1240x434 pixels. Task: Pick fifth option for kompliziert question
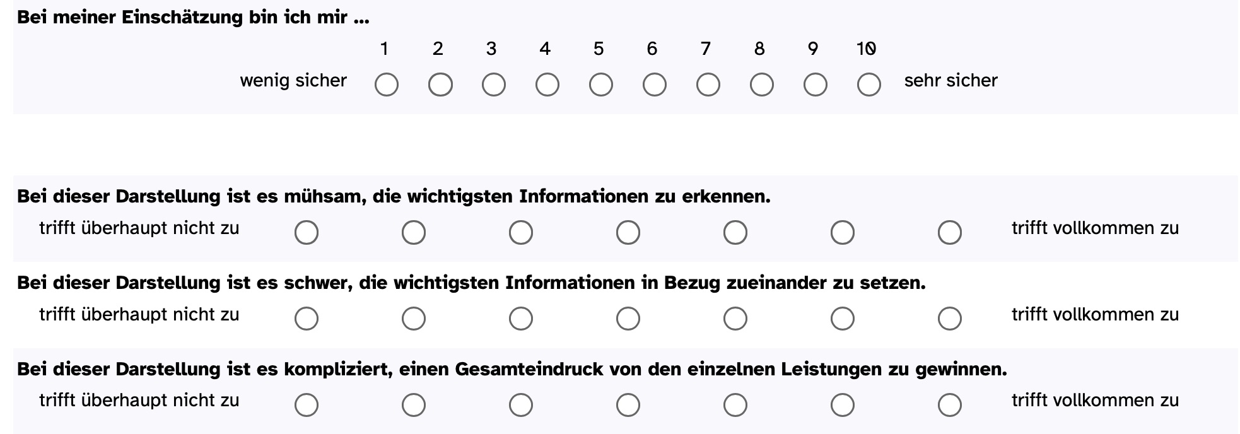click(735, 404)
